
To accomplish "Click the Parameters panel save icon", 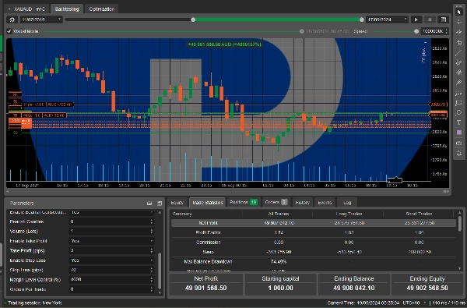I will 160,204.
